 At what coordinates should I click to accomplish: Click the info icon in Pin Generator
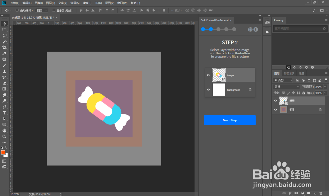(x=256, y=29)
